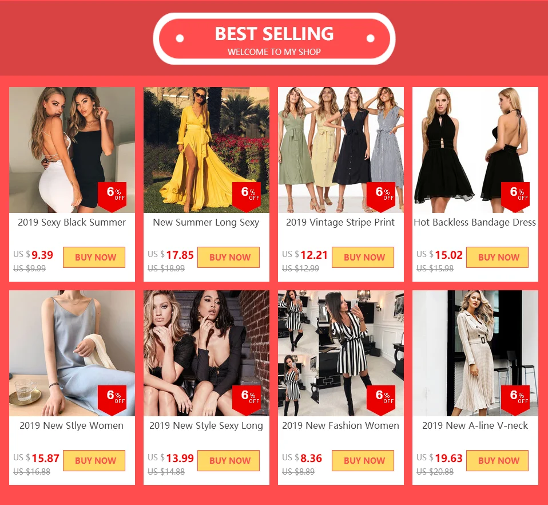548x505 pixels.
Task: Click the Best Selling welcome banner
Action: click(274, 39)
